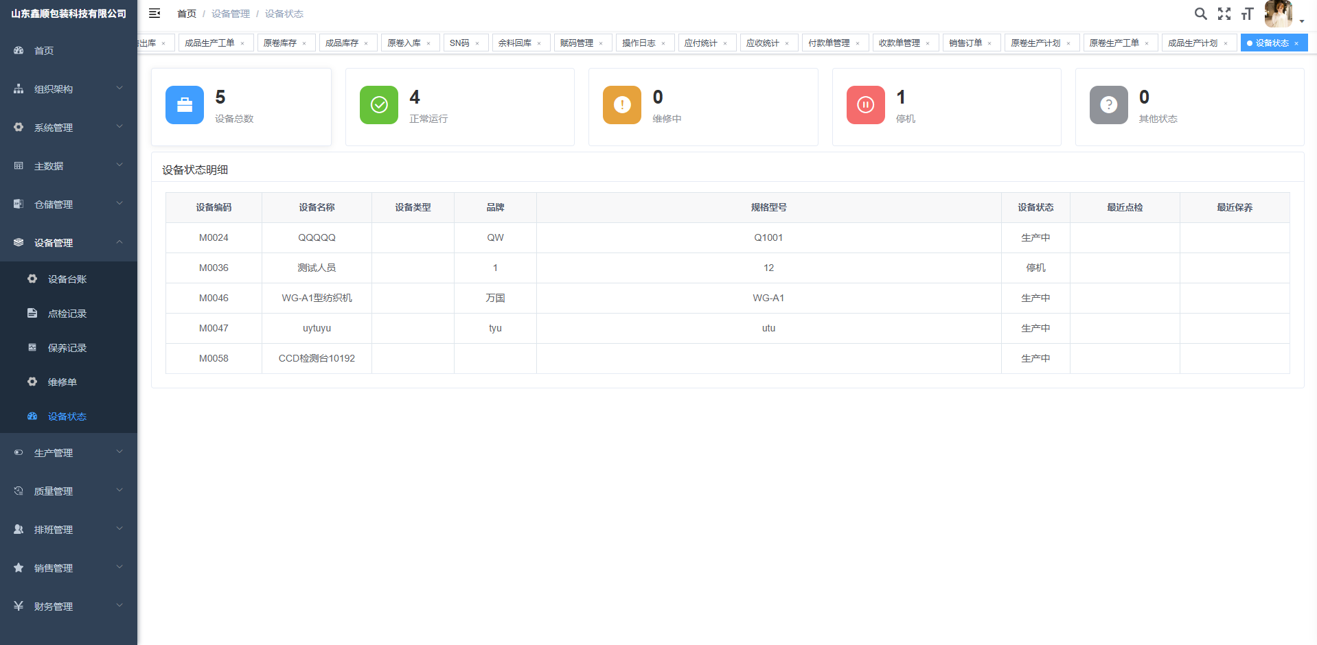Image resolution: width=1317 pixels, height=645 pixels.
Task: Expand the 仓储管理 sidebar menu
Action: point(69,204)
